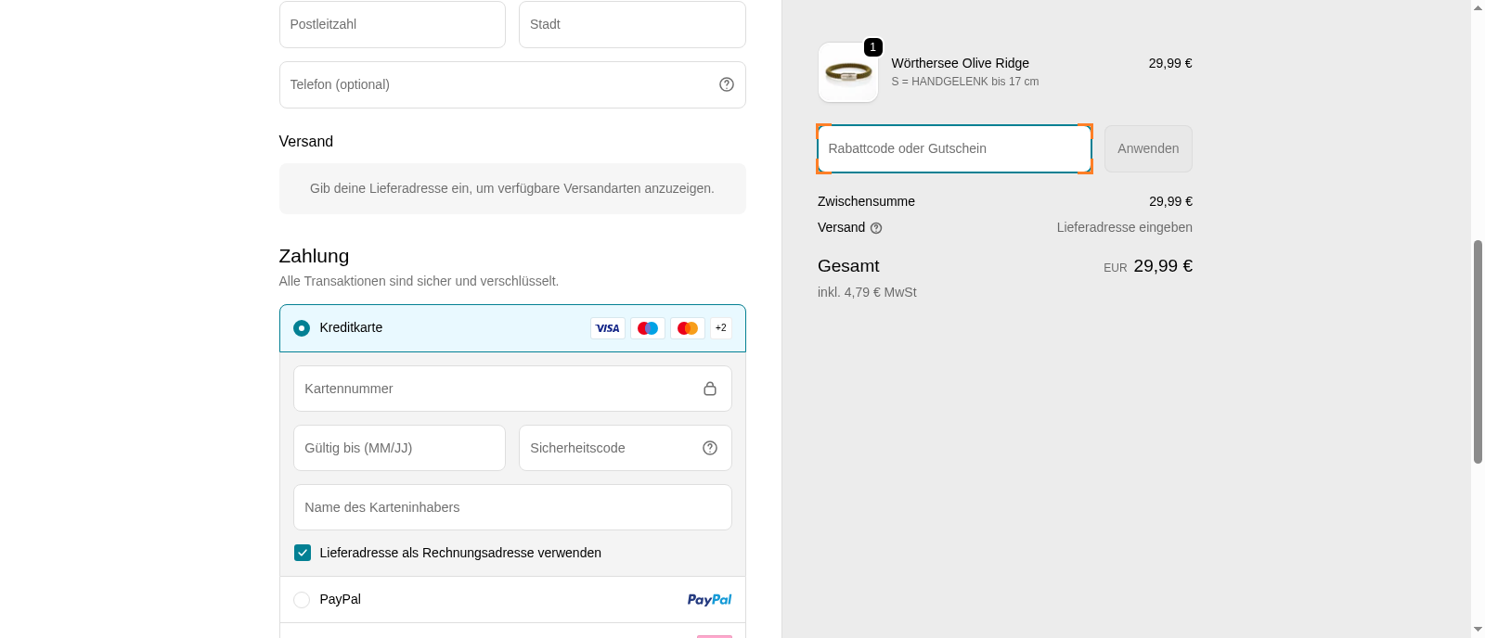Screen dimensions: 1485x638
Task: Click the Mastercard logo
Action: pyautogui.click(x=688, y=328)
